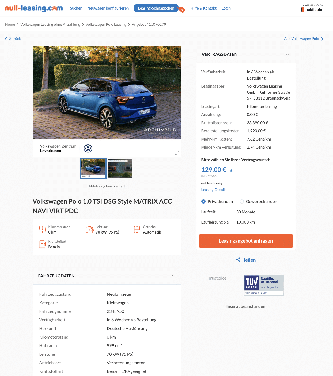Open the Suchen menu item
This screenshot has height=376, width=333.
tap(76, 8)
